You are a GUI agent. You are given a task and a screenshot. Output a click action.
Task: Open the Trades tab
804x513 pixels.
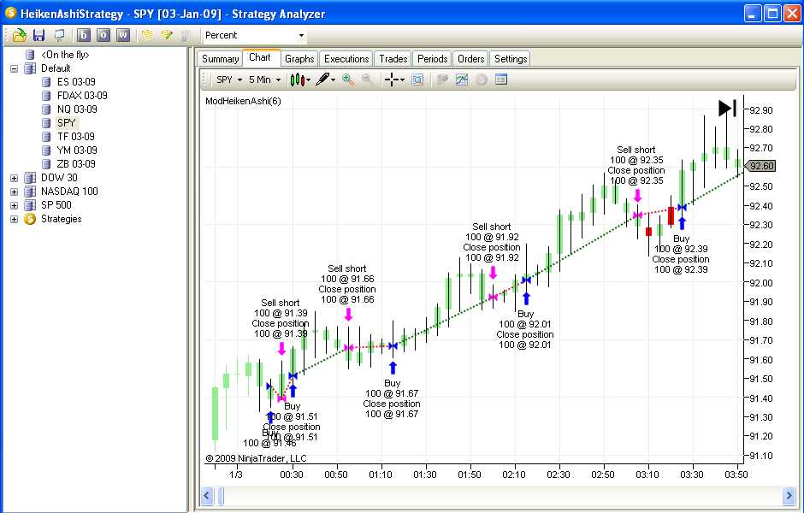(393, 59)
